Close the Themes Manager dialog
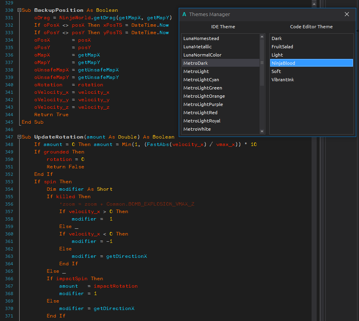This screenshot has height=321, width=359. [346, 14]
